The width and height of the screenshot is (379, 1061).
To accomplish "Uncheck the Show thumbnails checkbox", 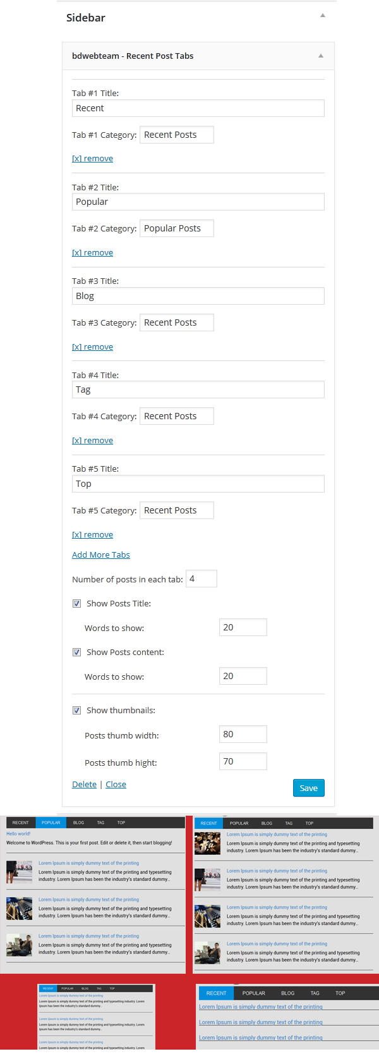I will pos(77,711).
